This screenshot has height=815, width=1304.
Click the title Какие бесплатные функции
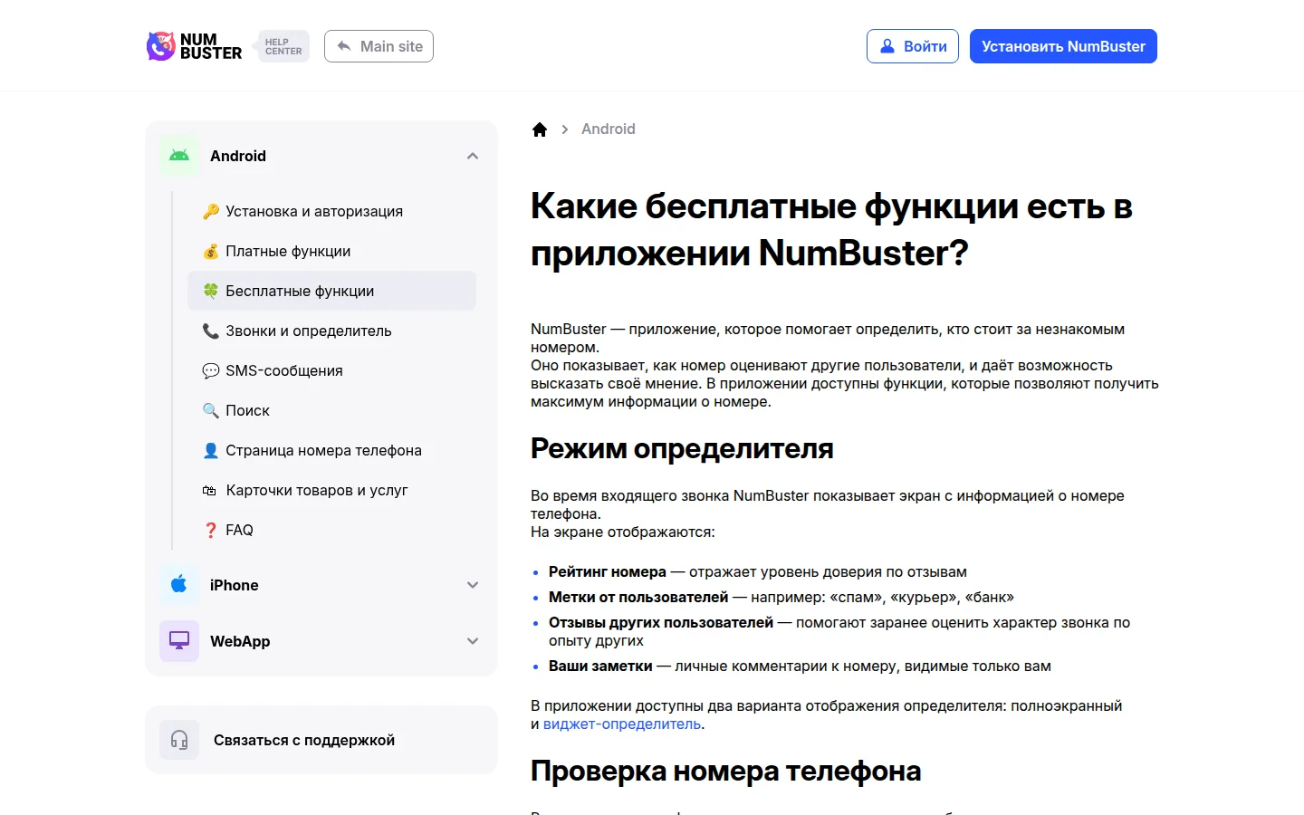tap(831, 229)
